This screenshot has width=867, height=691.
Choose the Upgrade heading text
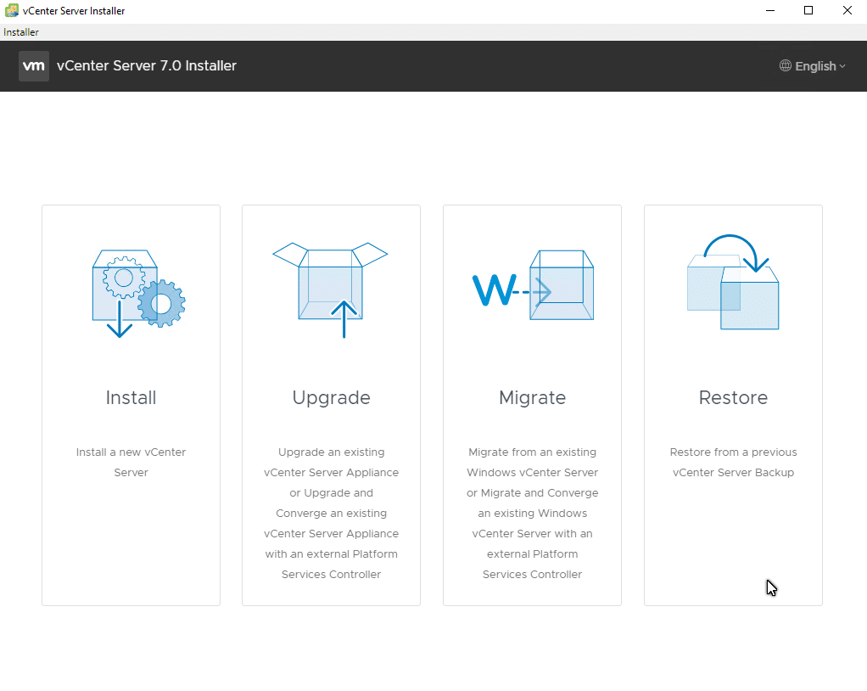[x=331, y=397]
